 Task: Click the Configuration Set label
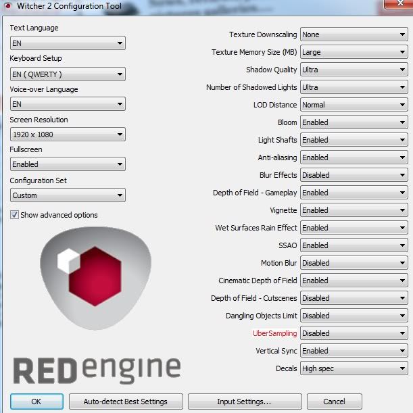coord(39,180)
